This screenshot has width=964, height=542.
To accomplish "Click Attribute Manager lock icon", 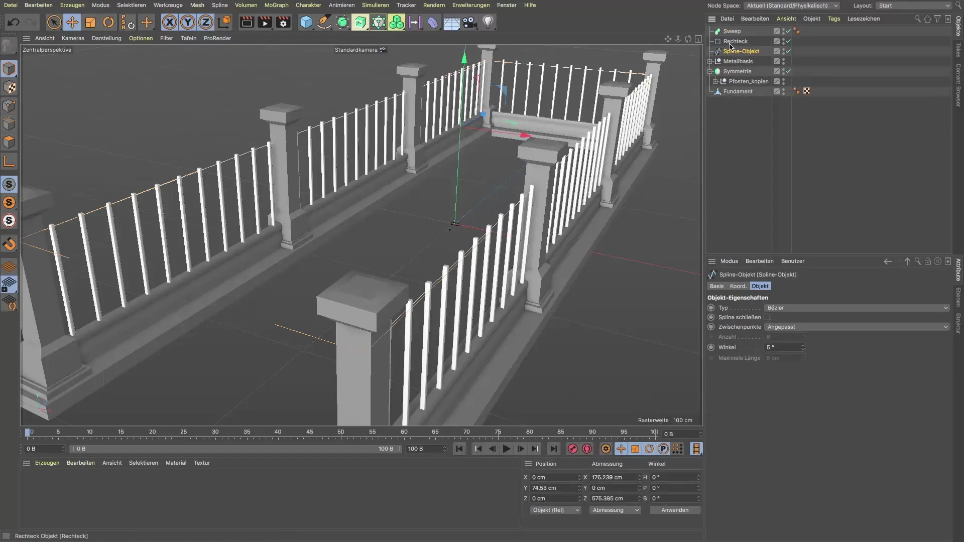I will pos(928,261).
